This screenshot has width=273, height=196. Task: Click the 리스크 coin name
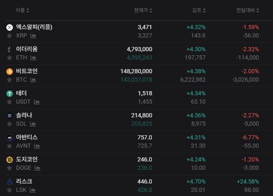pos(24,181)
